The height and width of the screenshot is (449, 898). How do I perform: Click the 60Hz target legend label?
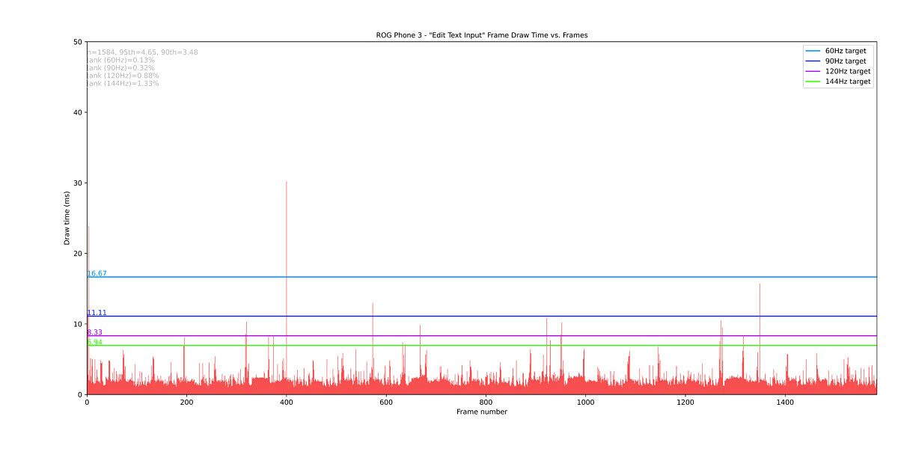(x=846, y=51)
